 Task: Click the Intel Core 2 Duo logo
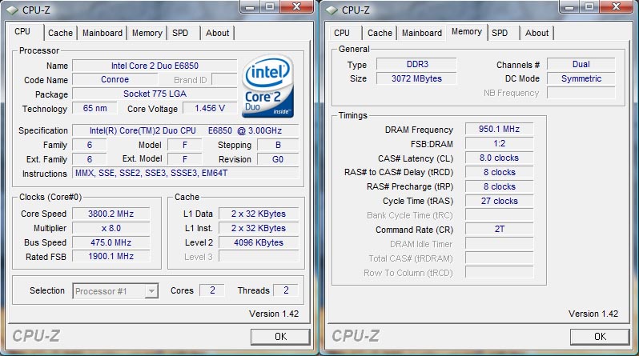pyautogui.click(x=267, y=86)
